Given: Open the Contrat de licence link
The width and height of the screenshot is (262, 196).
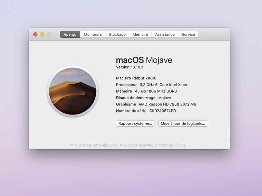Looking at the screenshot, I should pyautogui.click(x=170, y=145).
